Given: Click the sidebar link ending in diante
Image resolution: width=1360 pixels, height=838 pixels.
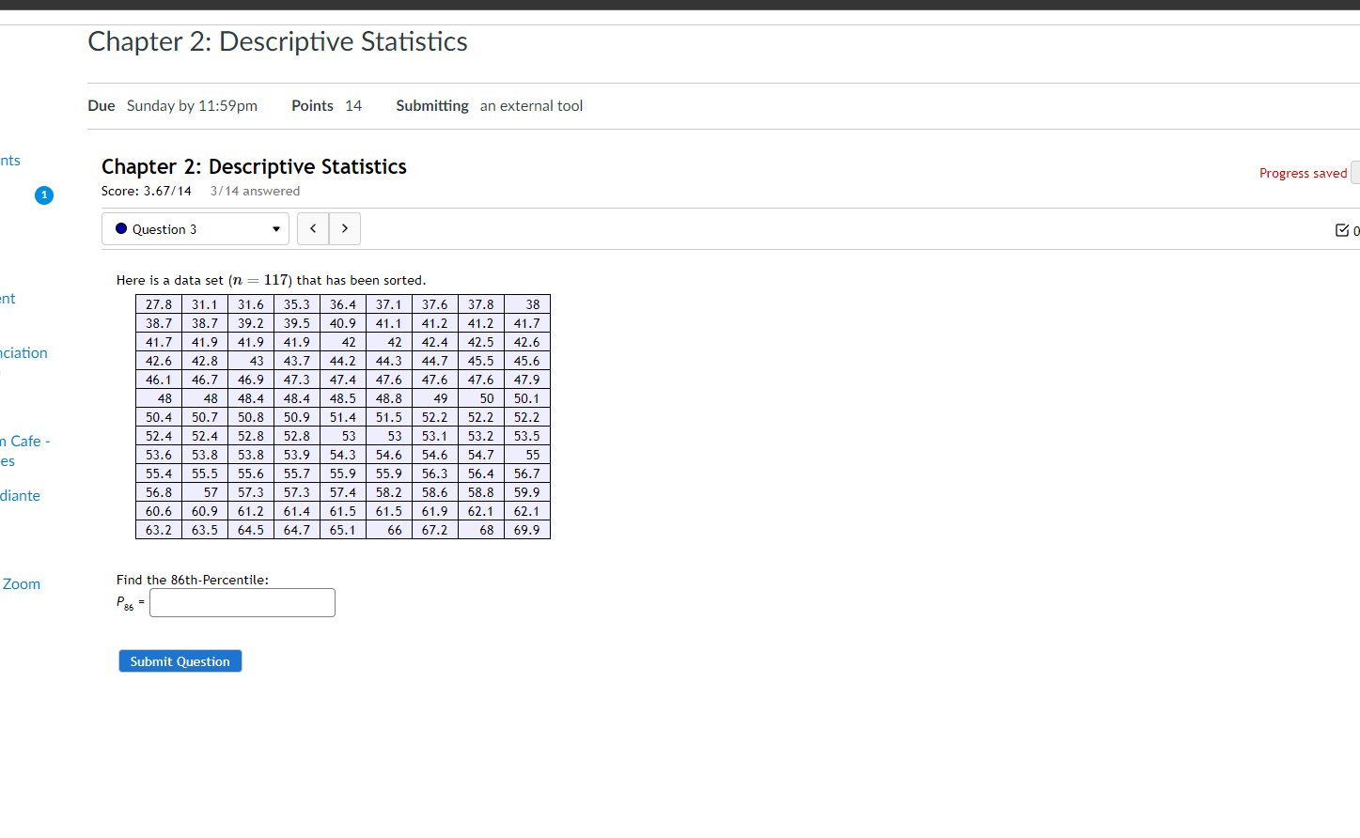Looking at the screenshot, I should [20, 495].
